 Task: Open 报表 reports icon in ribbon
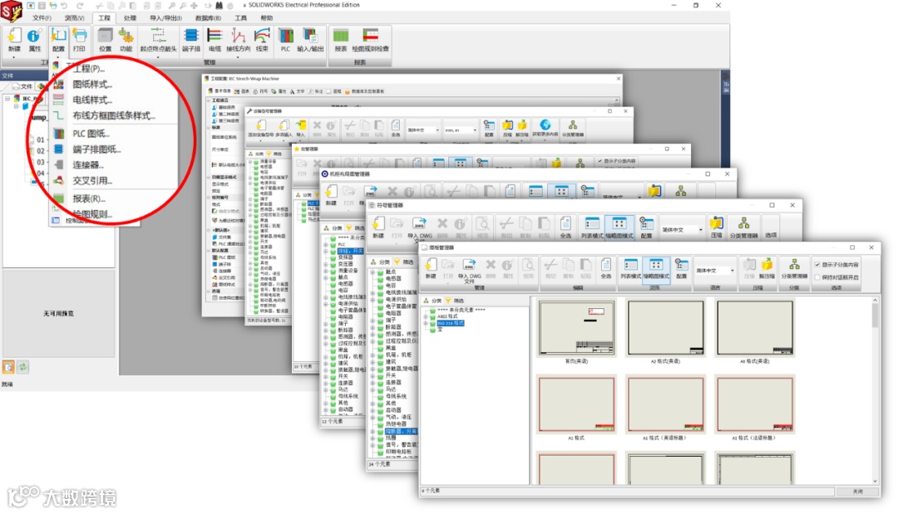tap(341, 40)
